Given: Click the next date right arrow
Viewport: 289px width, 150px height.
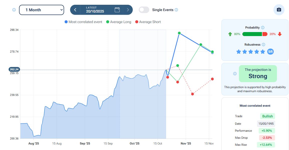Looking at the screenshot, I should (128, 10).
